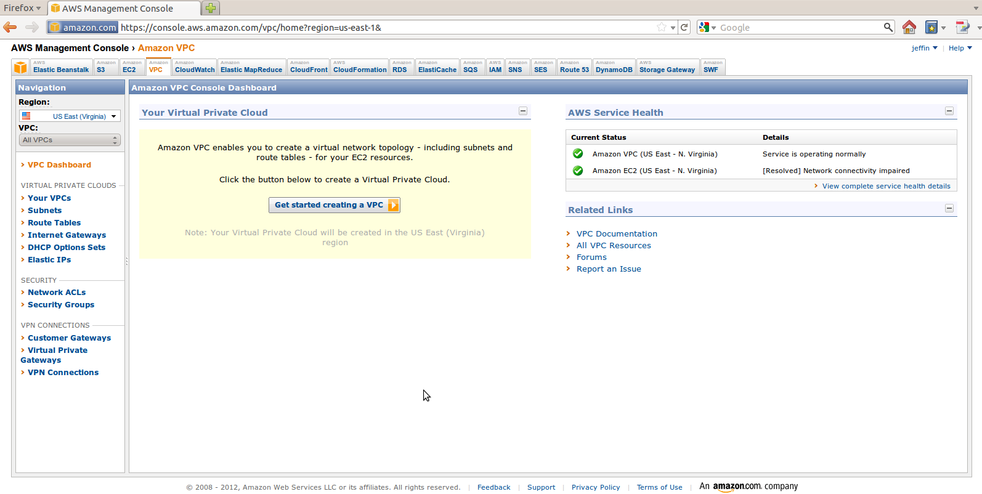Open DHCP Options Sets link
982x494 pixels.
click(x=67, y=248)
